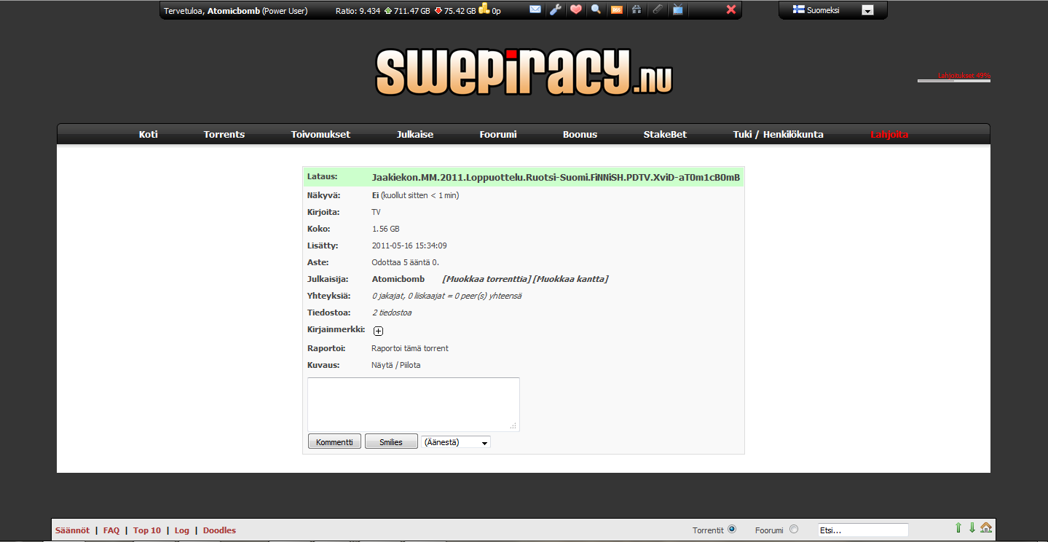The height and width of the screenshot is (542, 1048).
Task: Open the orange RSS feed icon
Action: point(616,10)
